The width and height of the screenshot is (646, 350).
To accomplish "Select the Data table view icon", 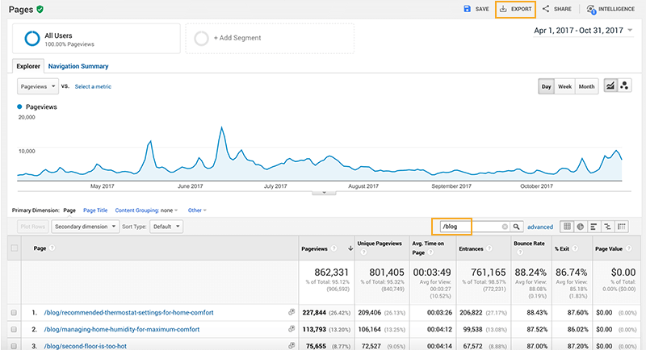I will pyautogui.click(x=567, y=226).
